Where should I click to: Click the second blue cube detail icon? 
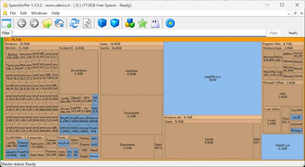click(x=115, y=23)
